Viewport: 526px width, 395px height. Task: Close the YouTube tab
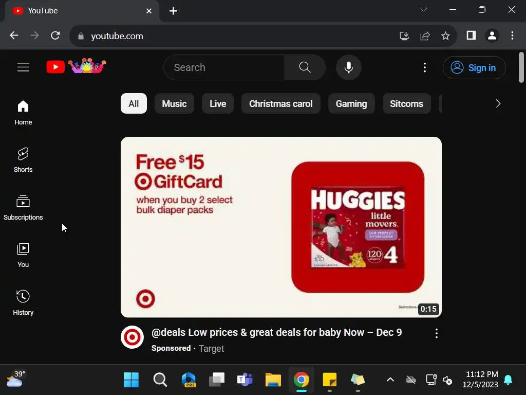click(149, 11)
